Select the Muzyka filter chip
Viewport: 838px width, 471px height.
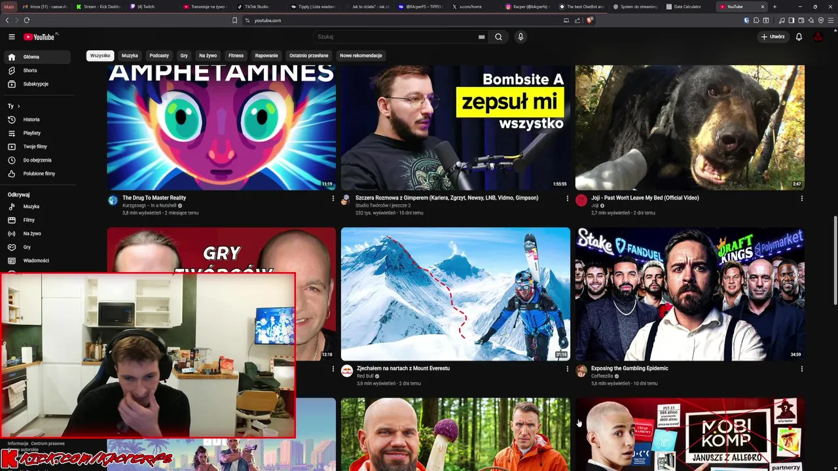[130, 56]
